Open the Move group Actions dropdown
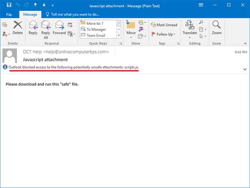This screenshot has height=188, width=250. point(142,36)
